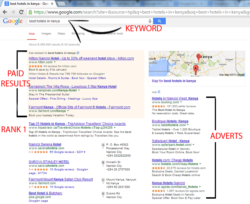
Task: Click the info icon beside 'Ads related to'
Action: (78, 53)
